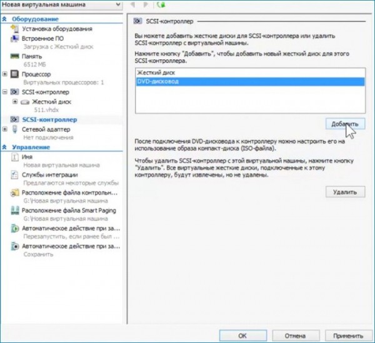Click the back navigation arrow in toolbar

click(x=132, y=4)
